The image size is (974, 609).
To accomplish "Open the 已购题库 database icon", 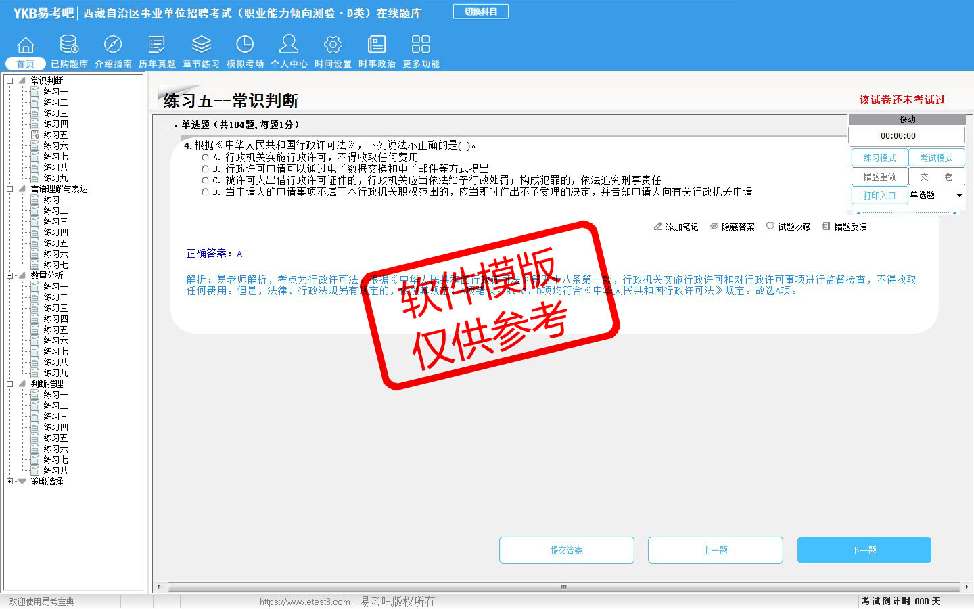I will click(x=69, y=45).
